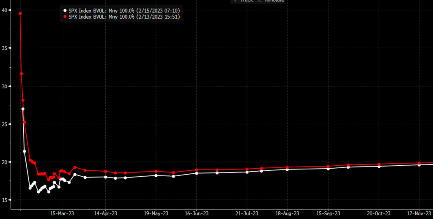The width and height of the screenshot is (433, 219).
Task: Click the 16-Jun-23 date label
Action: coord(196,214)
